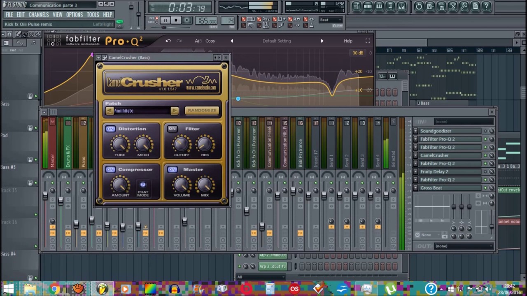
Task: Open the browser view icon in toolbar
Action: pos(390,6)
